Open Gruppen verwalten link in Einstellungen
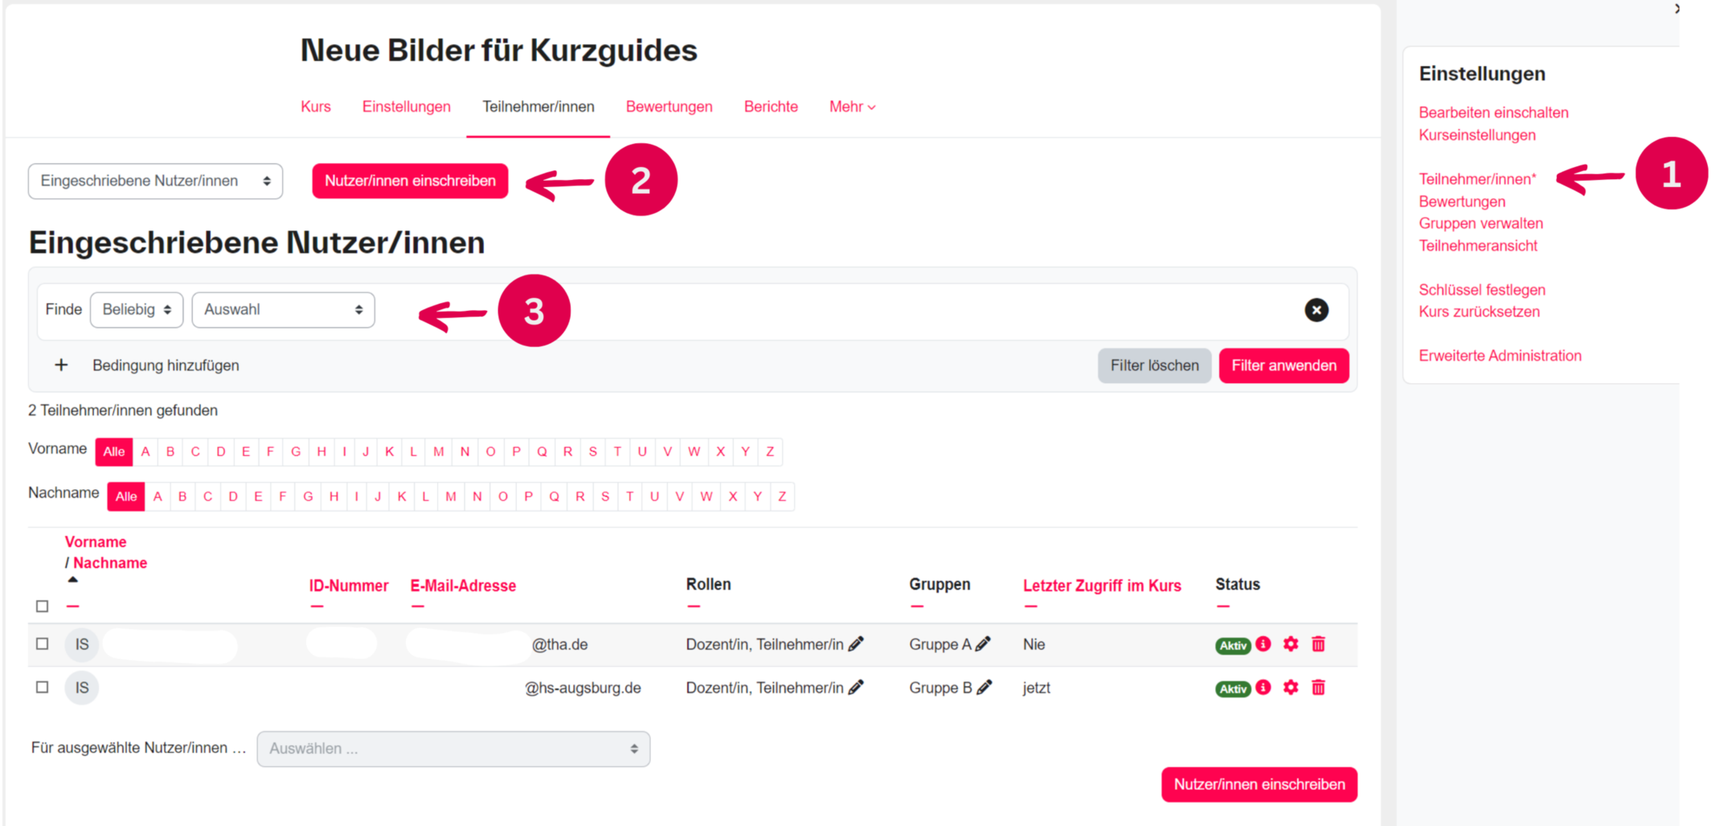1720x826 pixels. 1480,223
